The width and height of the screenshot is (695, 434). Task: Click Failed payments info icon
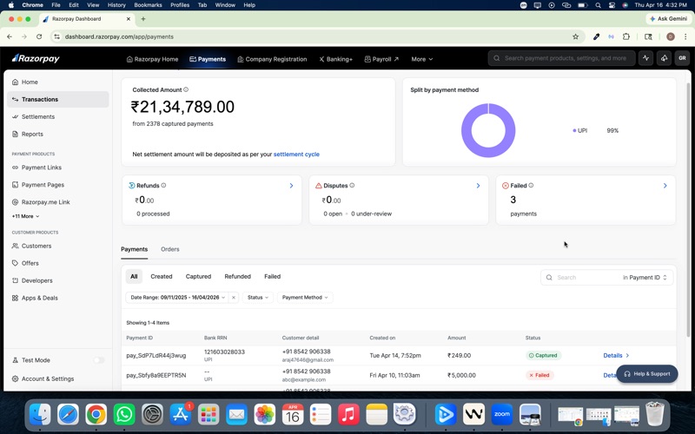531,185
